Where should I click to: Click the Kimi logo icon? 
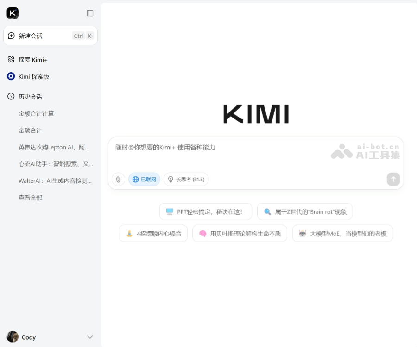[x=13, y=13]
